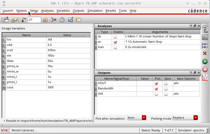The height and width of the screenshot is (134, 210).
Task: Open the Results menu
Action: tap(111, 11)
